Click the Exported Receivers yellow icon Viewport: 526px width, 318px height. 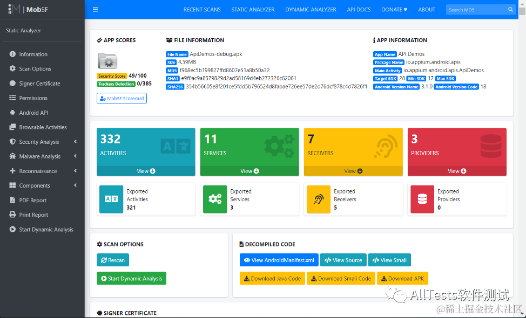point(319,199)
